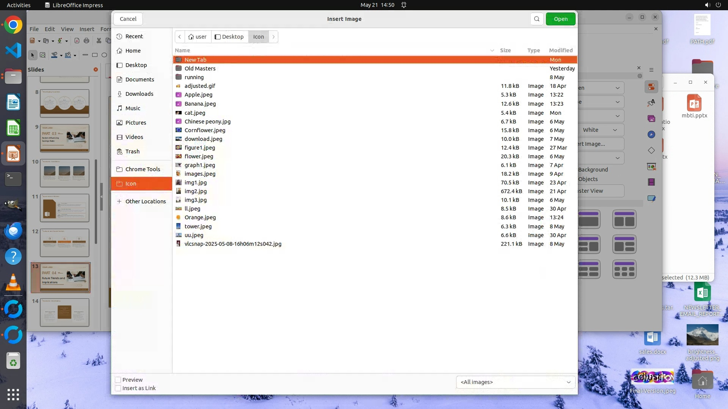Open the Navigator sidebar icon
This screenshot has height=409, width=728.
coord(651,134)
